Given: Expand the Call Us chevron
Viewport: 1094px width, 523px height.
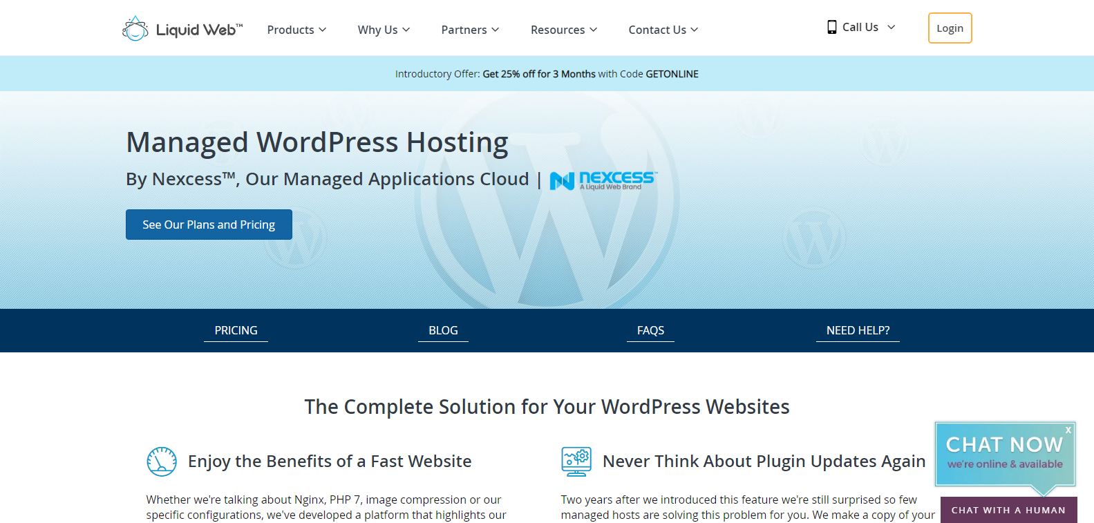Looking at the screenshot, I should pyautogui.click(x=891, y=27).
